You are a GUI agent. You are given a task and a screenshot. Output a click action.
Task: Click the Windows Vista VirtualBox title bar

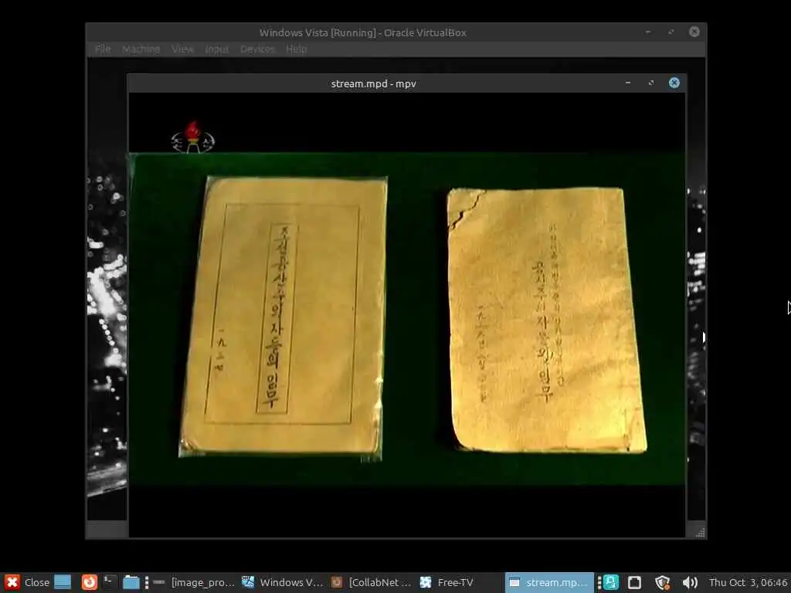coord(363,32)
